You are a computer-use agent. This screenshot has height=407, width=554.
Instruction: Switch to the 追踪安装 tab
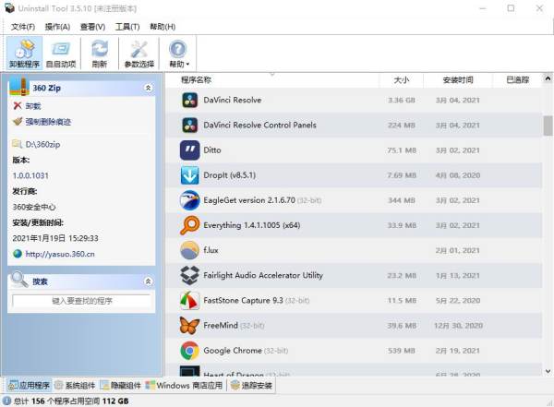[251, 386]
